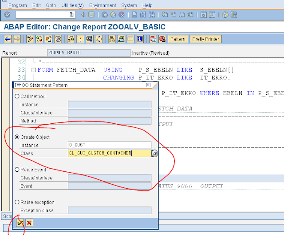The image size is (284, 235).
Task: Click the Next Page icon
Action: [x=182, y=15]
